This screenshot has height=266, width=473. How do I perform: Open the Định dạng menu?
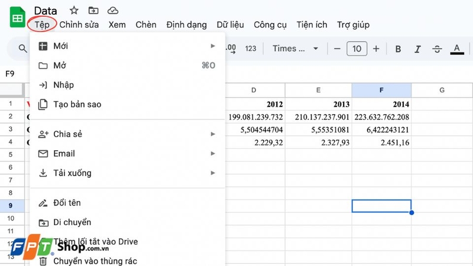[186, 25]
